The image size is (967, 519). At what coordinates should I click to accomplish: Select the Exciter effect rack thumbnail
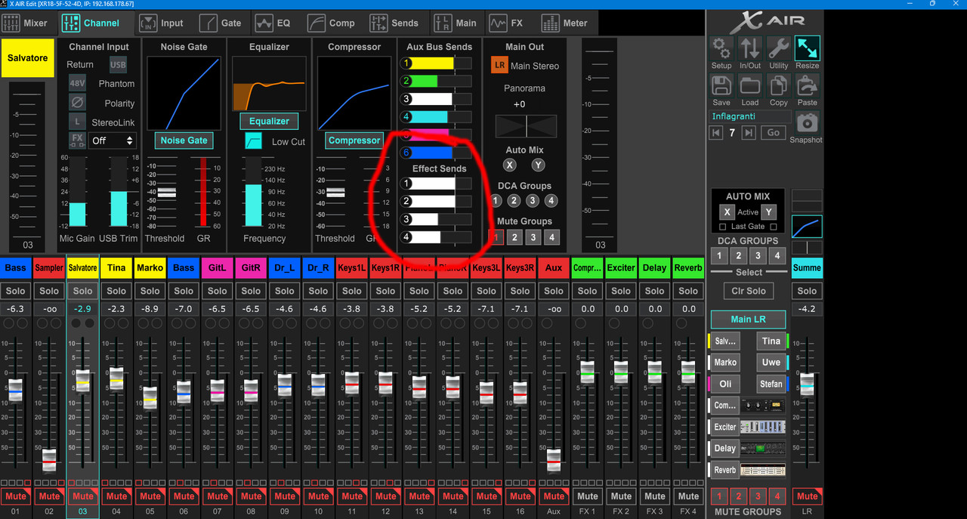[x=762, y=427]
